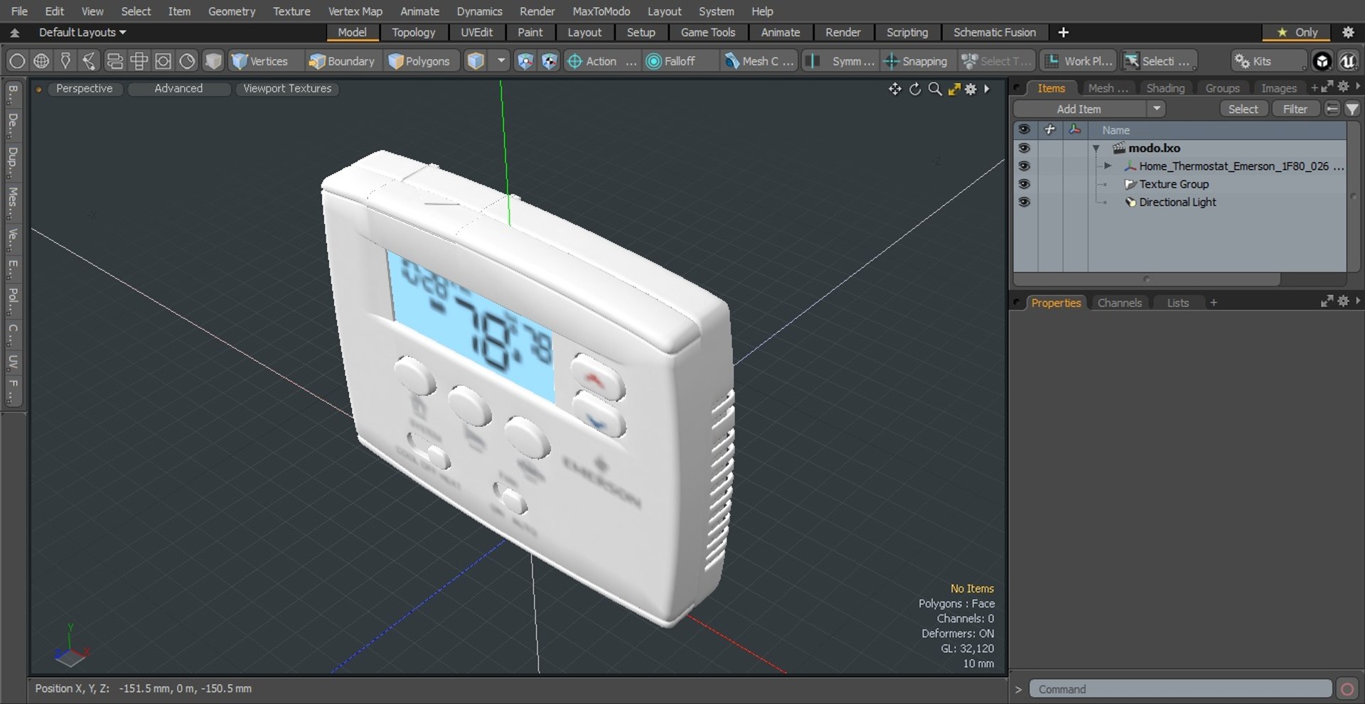Open the Falloff menu
1365x704 pixels.
click(x=680, y=61)
